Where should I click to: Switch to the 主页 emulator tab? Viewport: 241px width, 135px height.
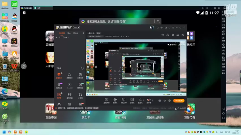point(43,8)
